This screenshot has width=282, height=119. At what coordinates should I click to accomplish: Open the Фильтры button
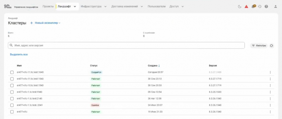coord(259,46)
